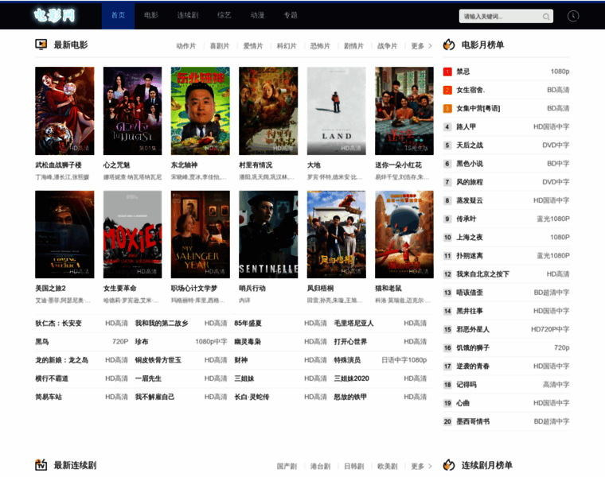Go to the 综艺 navigation tab
Screen dimensions: 605x477
[224, 15]
